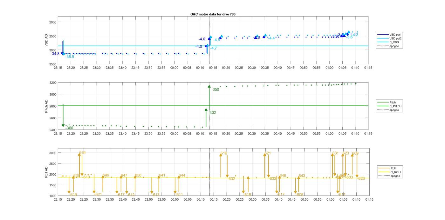The image size is (445, 220).
Task: Click the "Roll" legend entry
Action: (x=393, y=168)
